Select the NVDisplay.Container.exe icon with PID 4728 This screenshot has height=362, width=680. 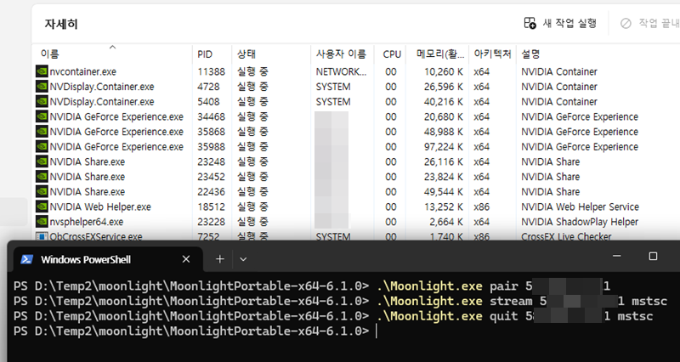tap(42, 87)
